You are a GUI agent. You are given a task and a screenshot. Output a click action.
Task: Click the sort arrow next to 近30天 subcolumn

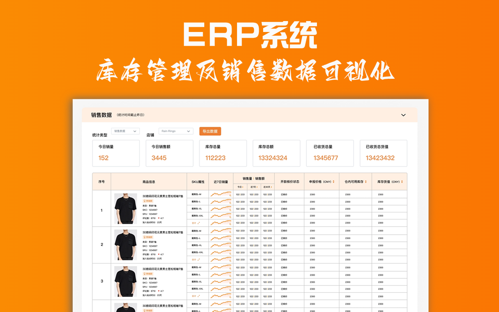pyautogui.click(x=271, y=187)
